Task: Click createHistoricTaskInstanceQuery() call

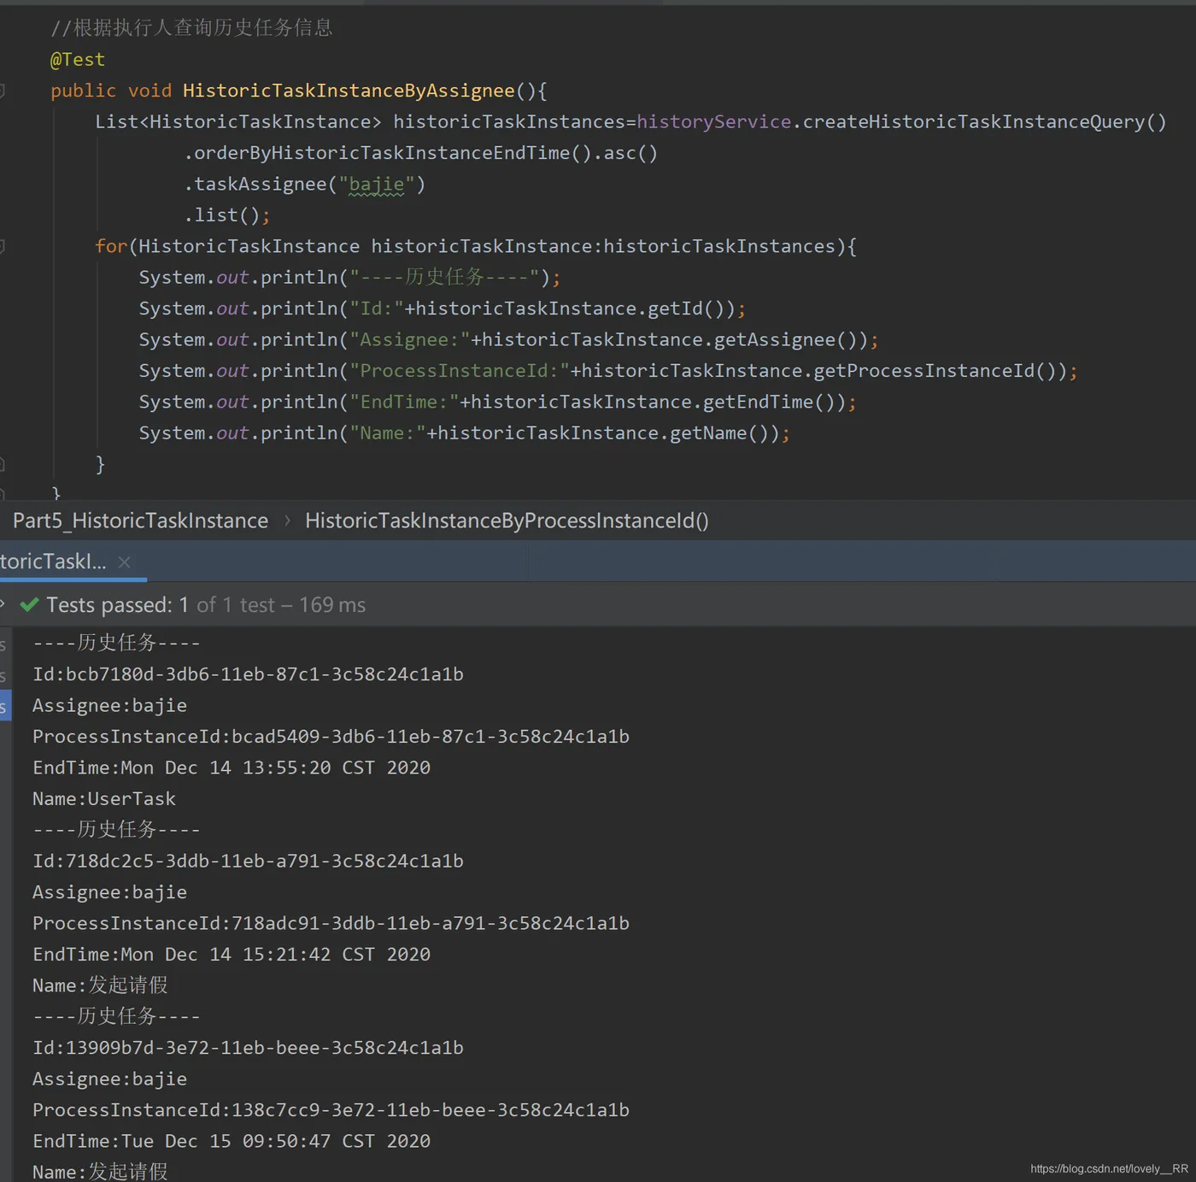Action: [x=984, y=121]
